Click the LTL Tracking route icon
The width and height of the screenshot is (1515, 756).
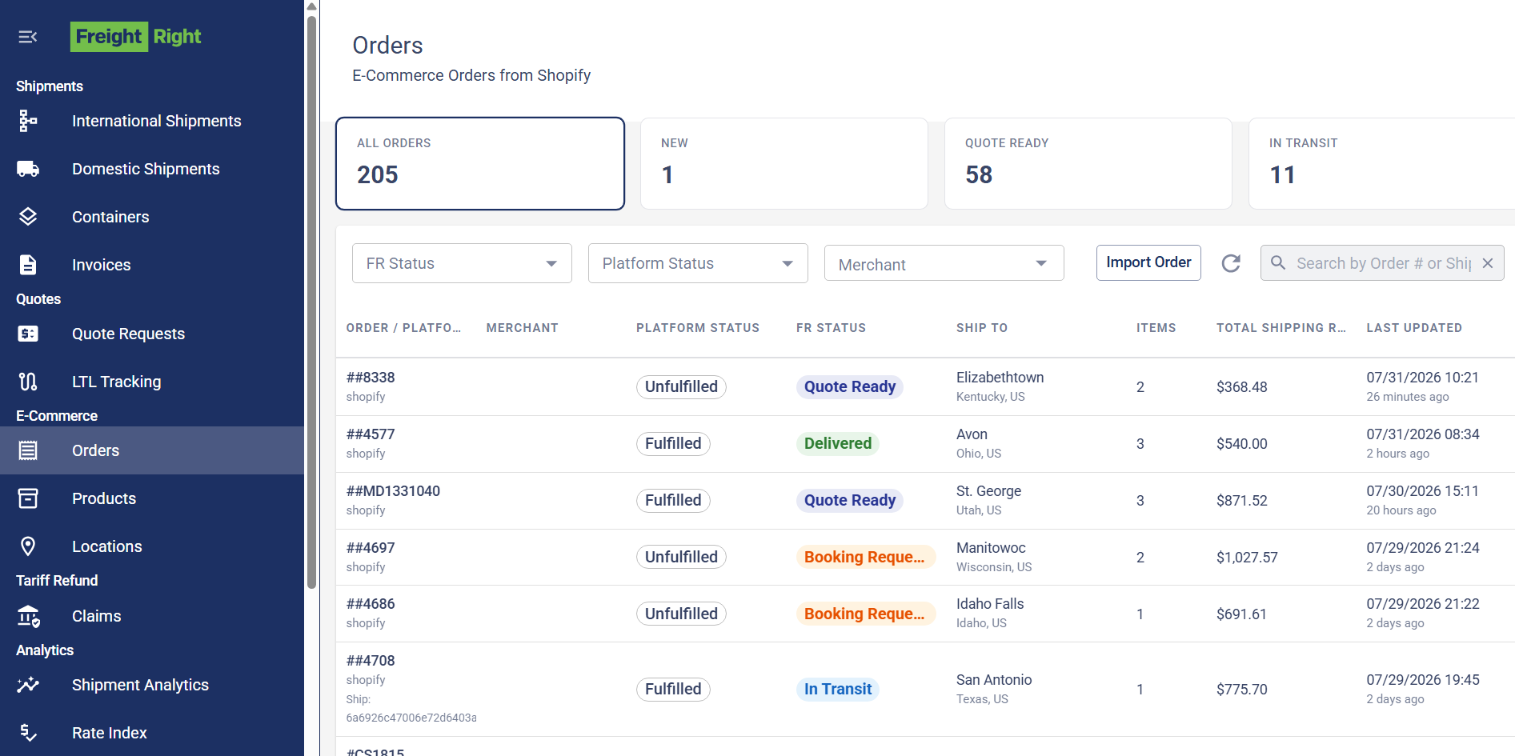click(28, 382)
